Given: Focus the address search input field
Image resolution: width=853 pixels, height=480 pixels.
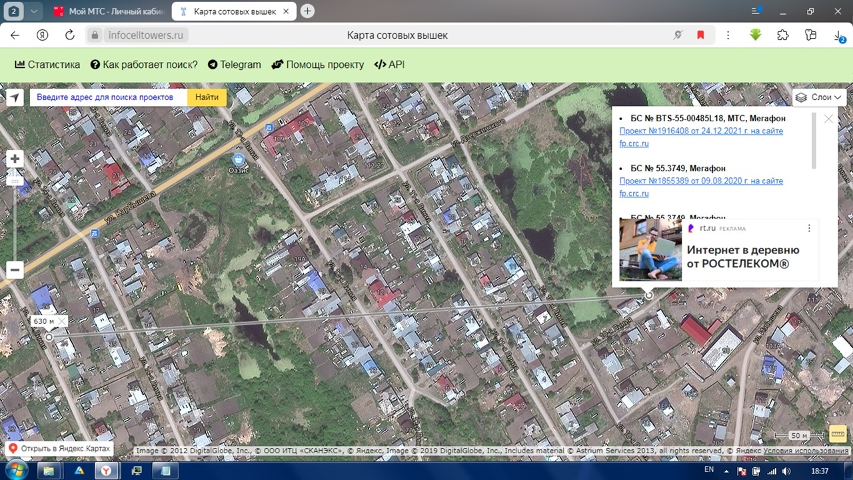Looking at the screenshot, I should coord(109,97).
